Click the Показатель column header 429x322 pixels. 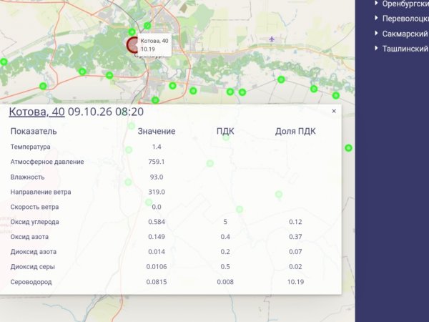click(x=34, y=131)
